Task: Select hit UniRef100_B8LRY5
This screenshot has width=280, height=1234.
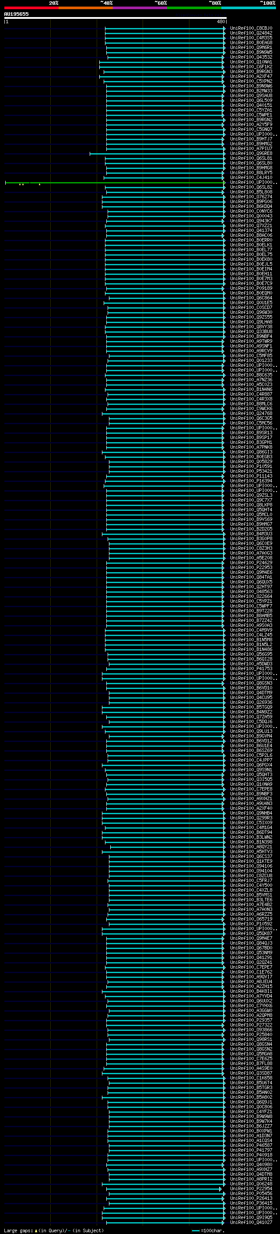Action: (x=251, y=172)
